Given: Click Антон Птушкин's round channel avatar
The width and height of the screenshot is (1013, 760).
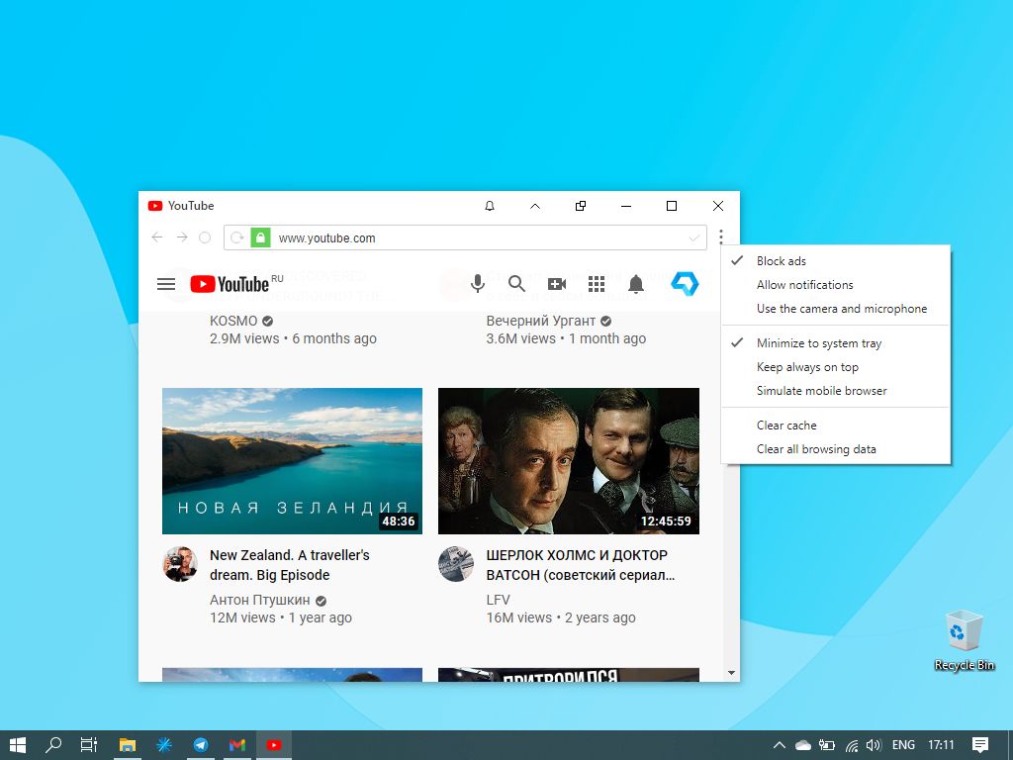Looking at the screenshot, I should [x=180, y=564].
